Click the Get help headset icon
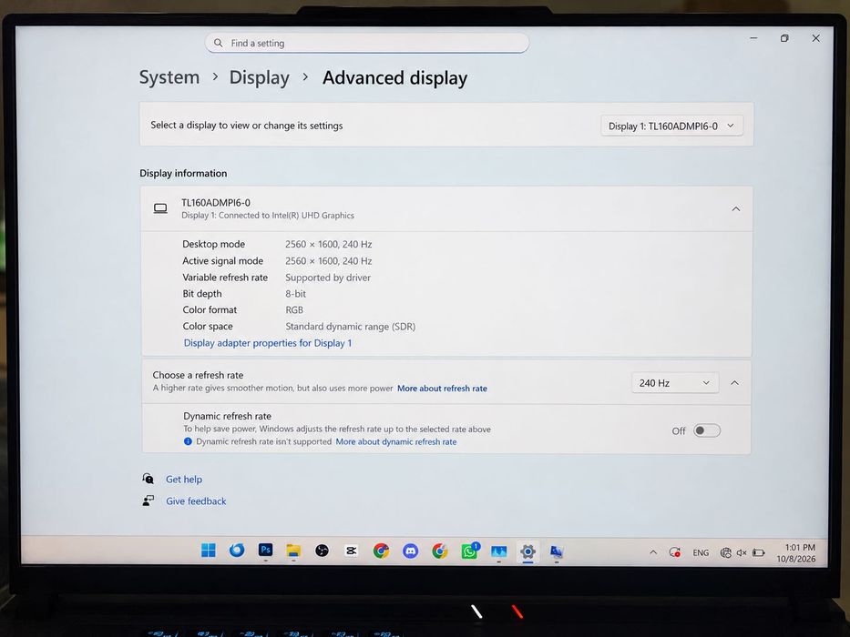850x637 pixels. point(148,479)
